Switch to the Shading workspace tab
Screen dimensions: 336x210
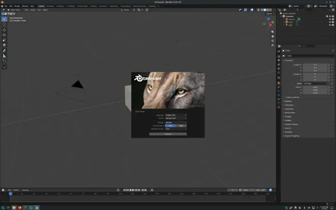coord(94,6)
